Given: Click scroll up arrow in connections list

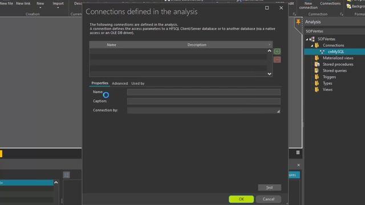Looking at the screenshot, I should pos(269,51).
